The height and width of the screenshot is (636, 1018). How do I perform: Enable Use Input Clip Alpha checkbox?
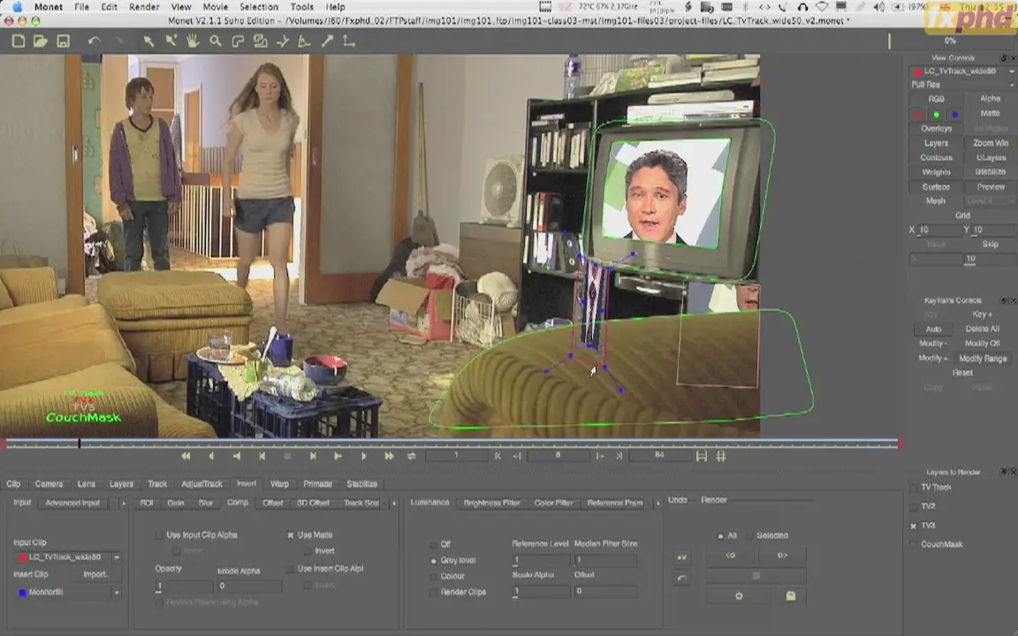pos(159,534)
